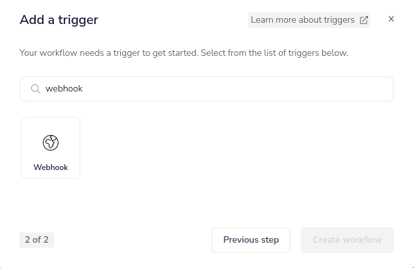This screenshot has width=414, height=268.
Task: Click the Webhook label under the globe
Action: (51, 167)
